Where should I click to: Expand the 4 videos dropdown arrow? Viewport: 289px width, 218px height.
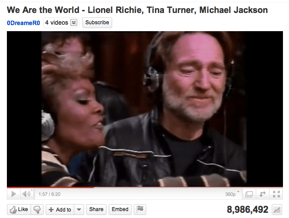click(74, 22)
